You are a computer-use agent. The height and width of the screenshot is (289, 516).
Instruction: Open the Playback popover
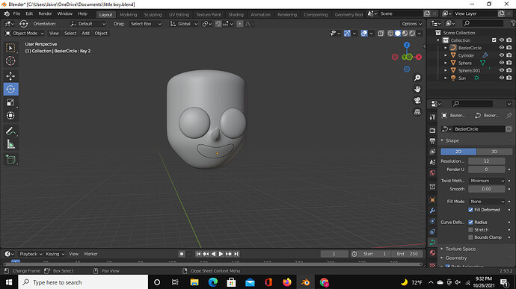31,254
